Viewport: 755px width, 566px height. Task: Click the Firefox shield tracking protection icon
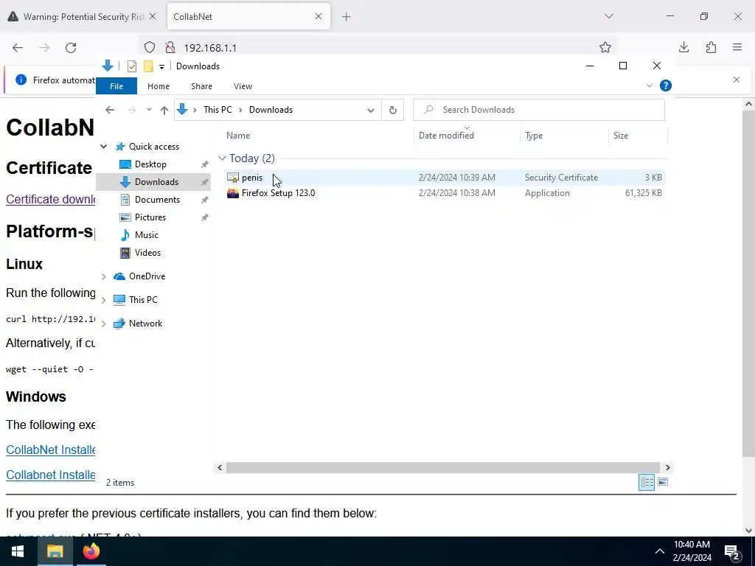(150, 47)
